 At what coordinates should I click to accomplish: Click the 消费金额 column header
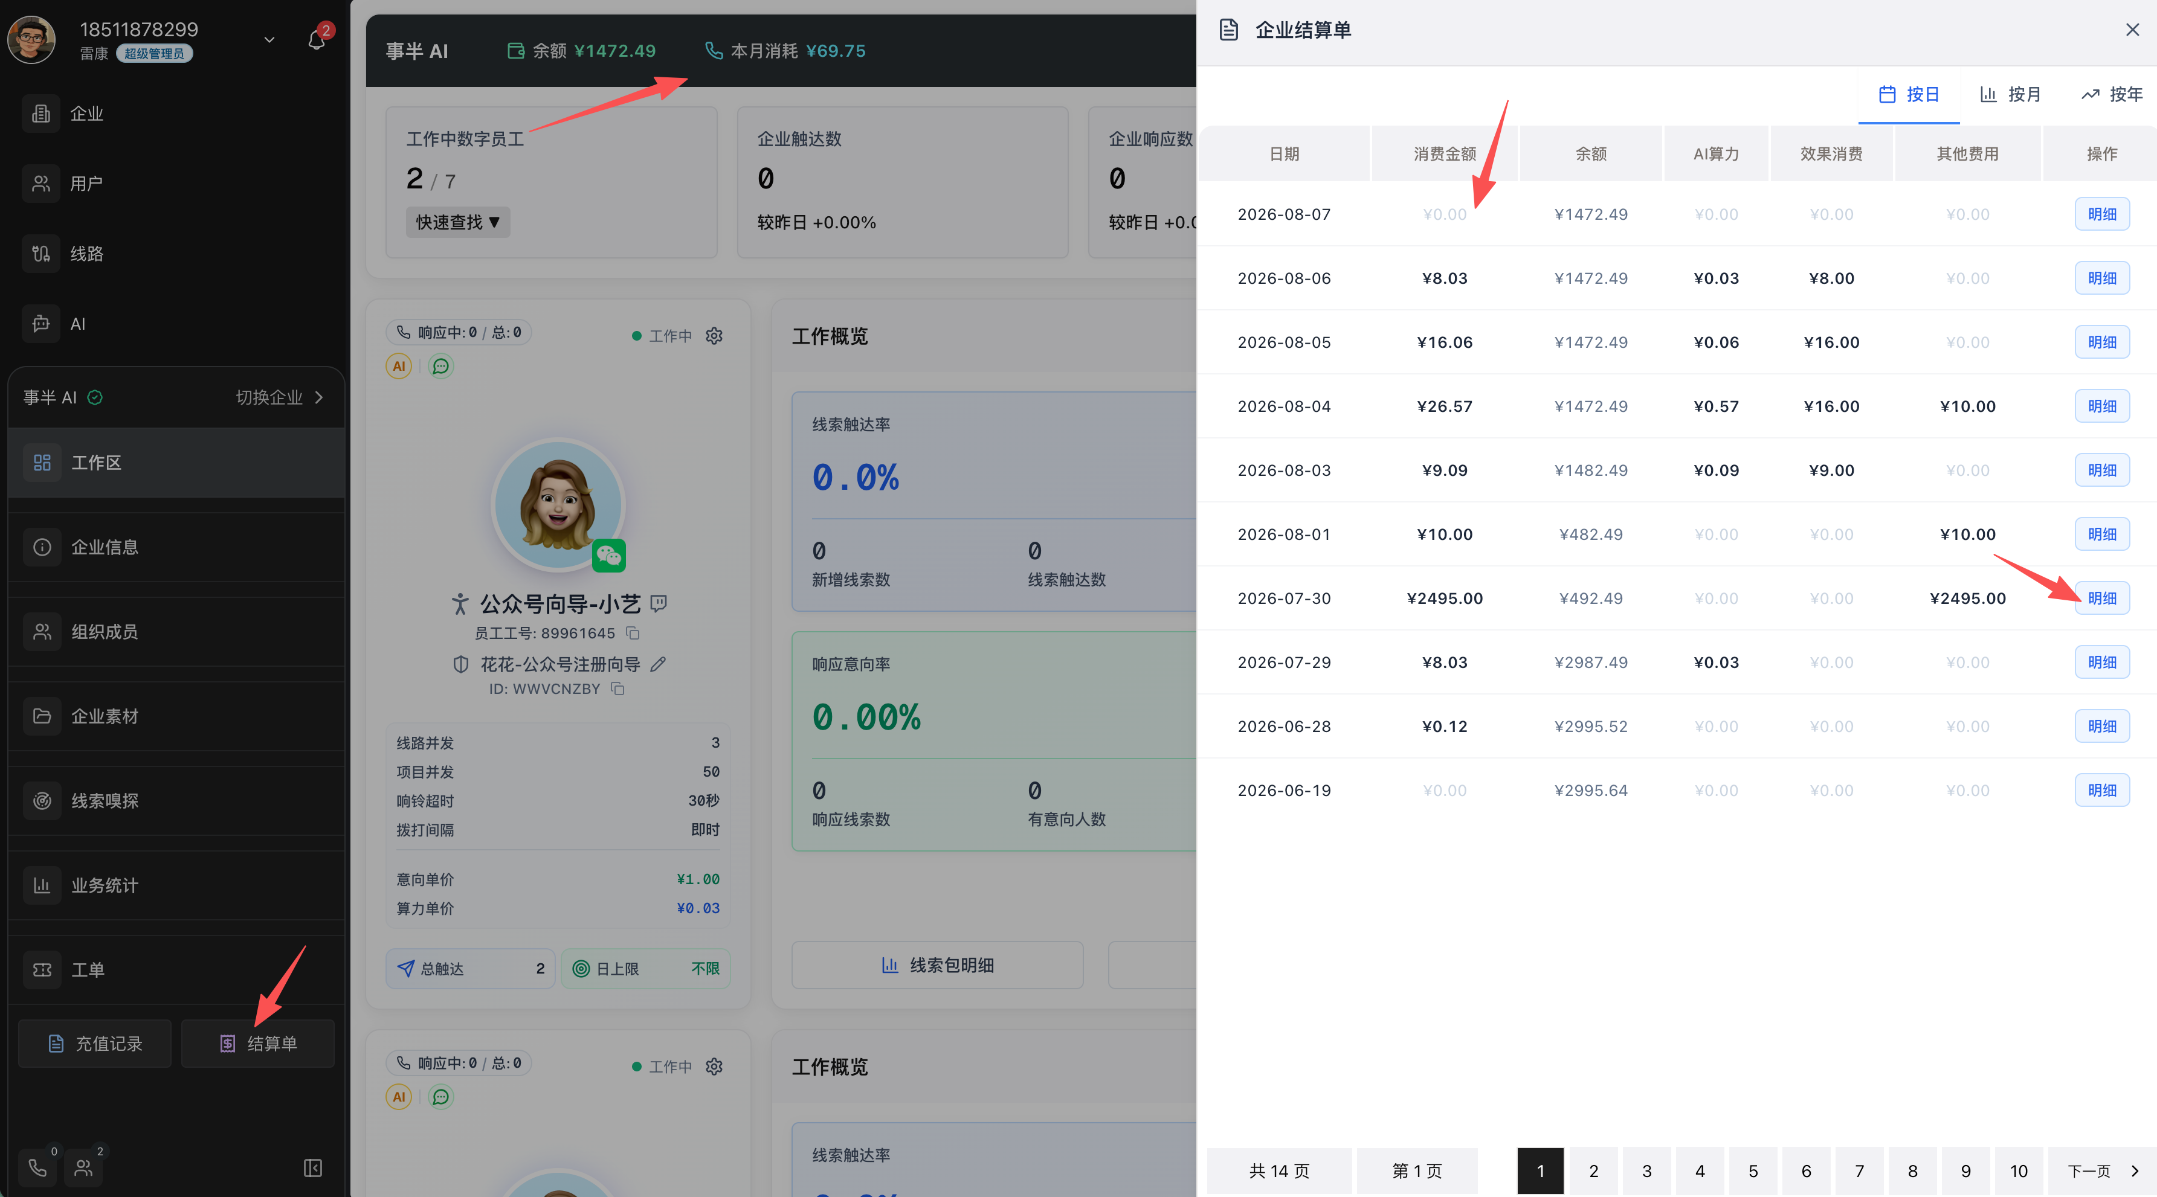pos(1445,153)
